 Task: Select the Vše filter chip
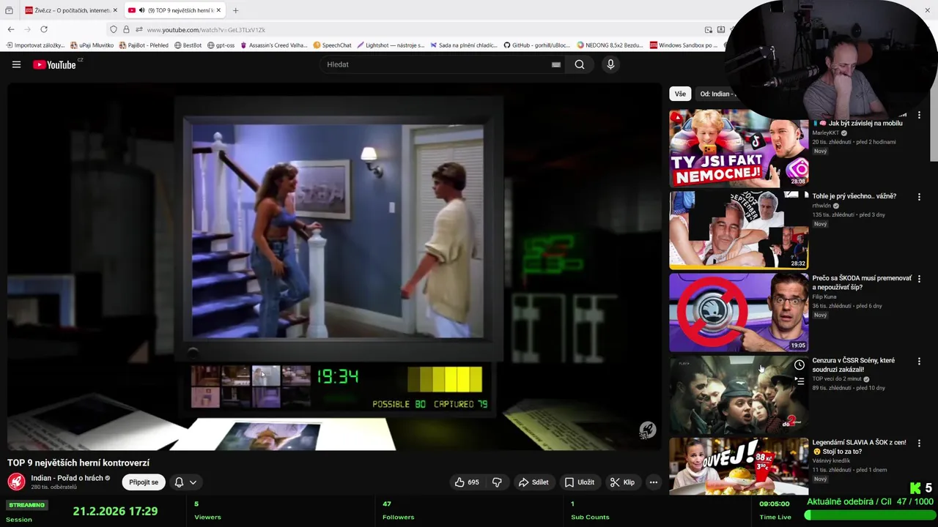[680, 94]
